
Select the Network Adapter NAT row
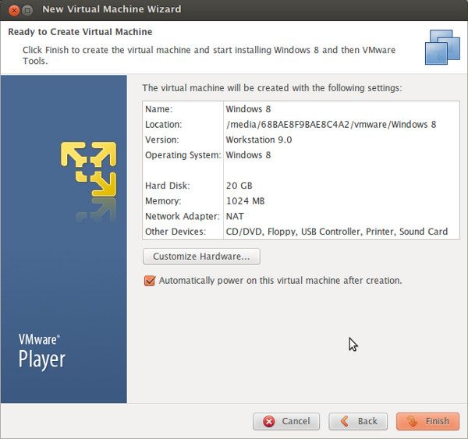coord(296,216)
